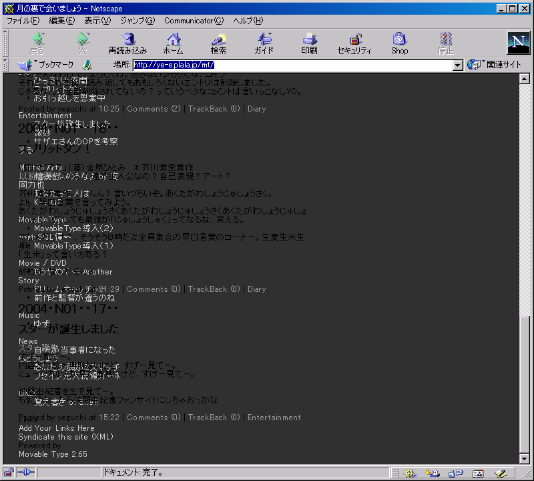Open the ガイド (Guide) toolbar button
534x481 pixels.
point(264,43)
